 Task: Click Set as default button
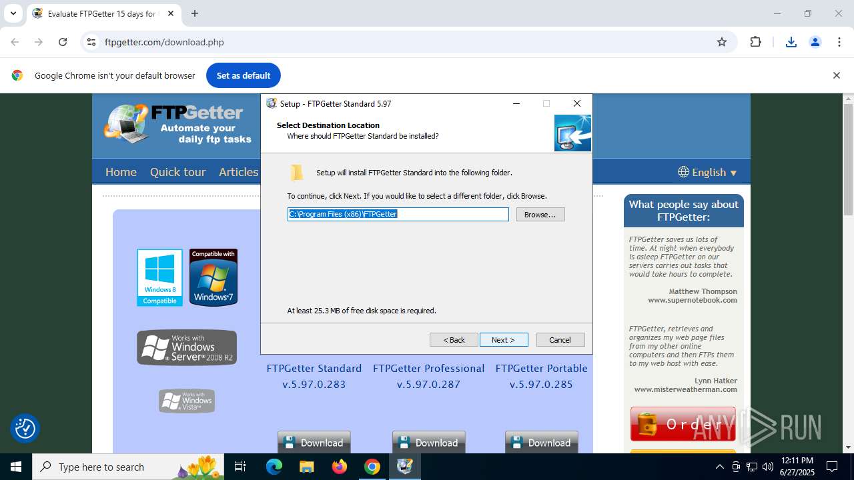tap(244, 75)
